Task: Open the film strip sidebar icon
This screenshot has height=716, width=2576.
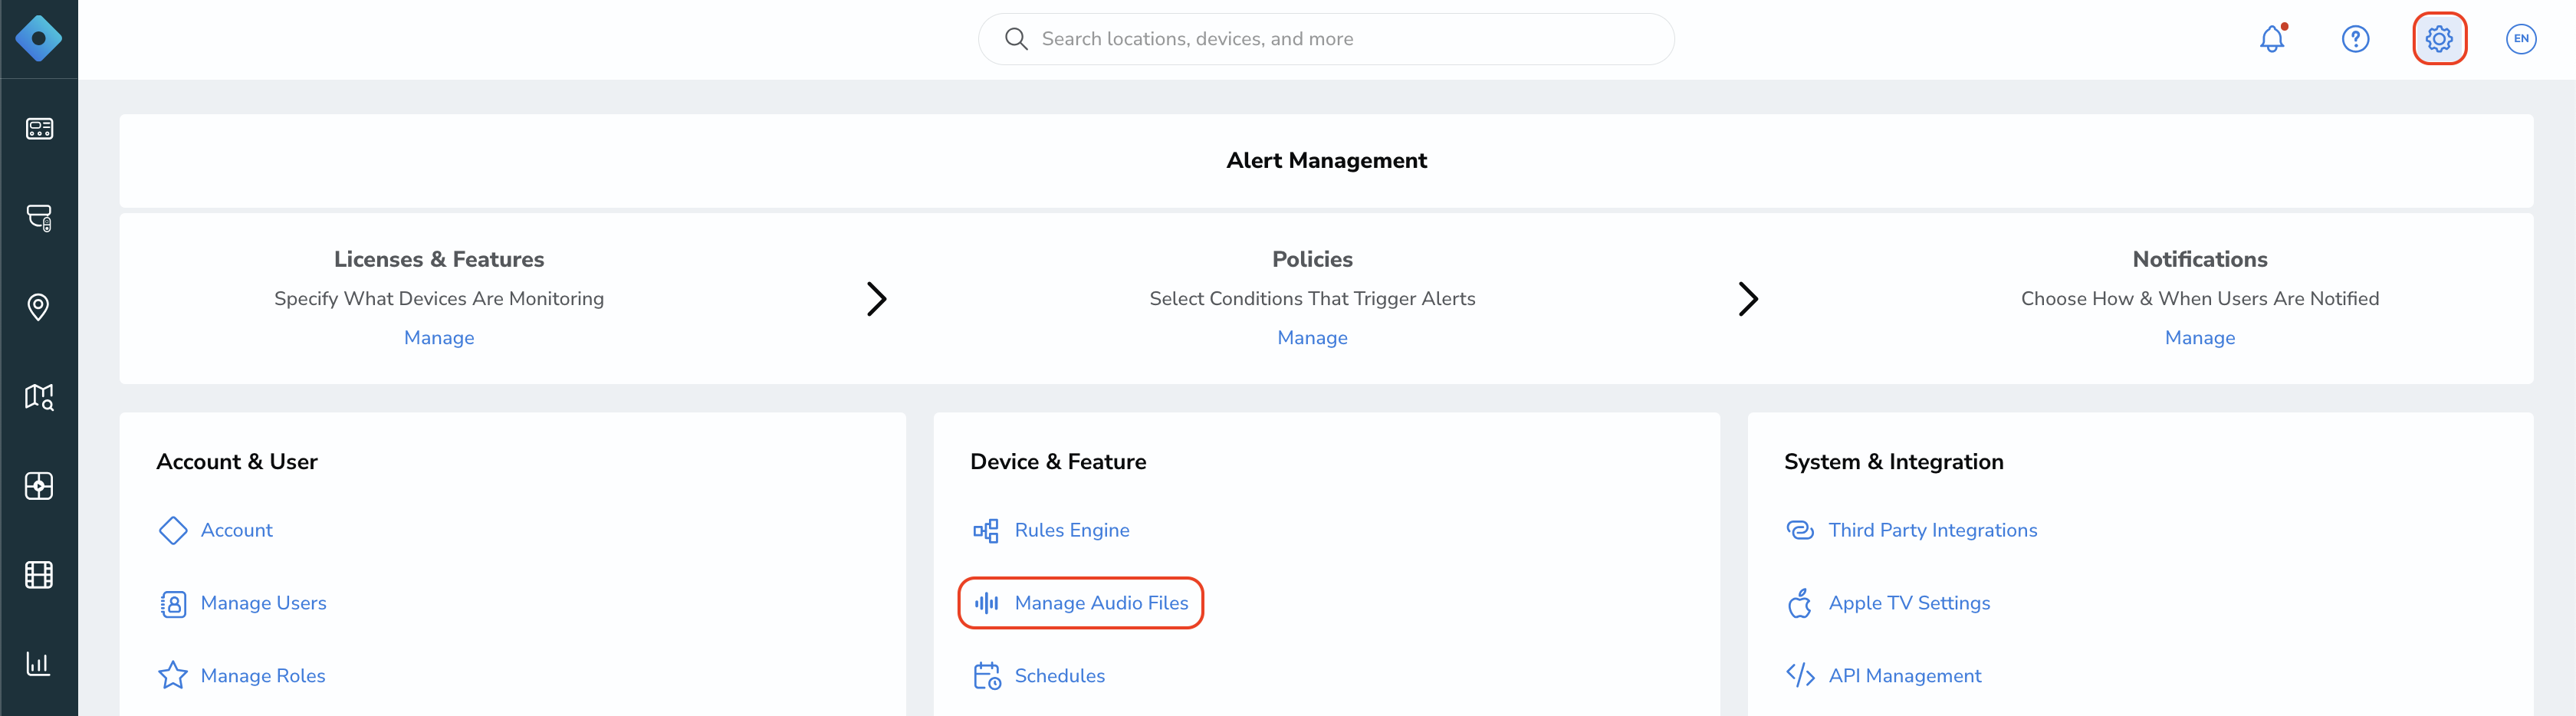Action: (x=39, y=575)
